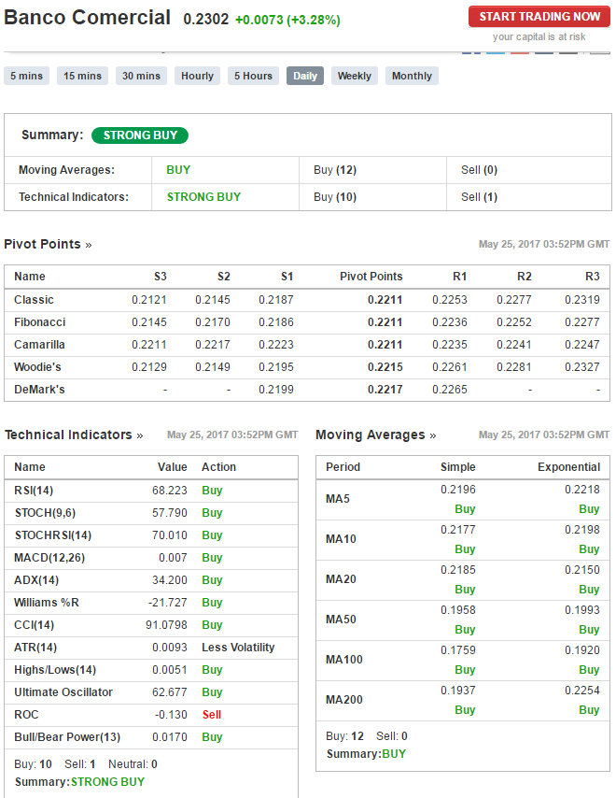The height and width of the screenshot is (798, 616).
Task: Click the Bull/Bear Power(13) indicator name
Action: (x=67, y=737)
